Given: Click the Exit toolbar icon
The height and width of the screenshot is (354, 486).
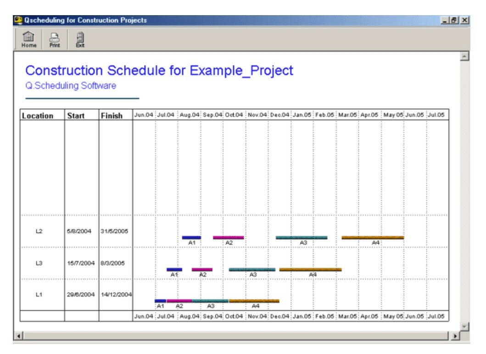Looking at the screenshot, I should 80,40.
